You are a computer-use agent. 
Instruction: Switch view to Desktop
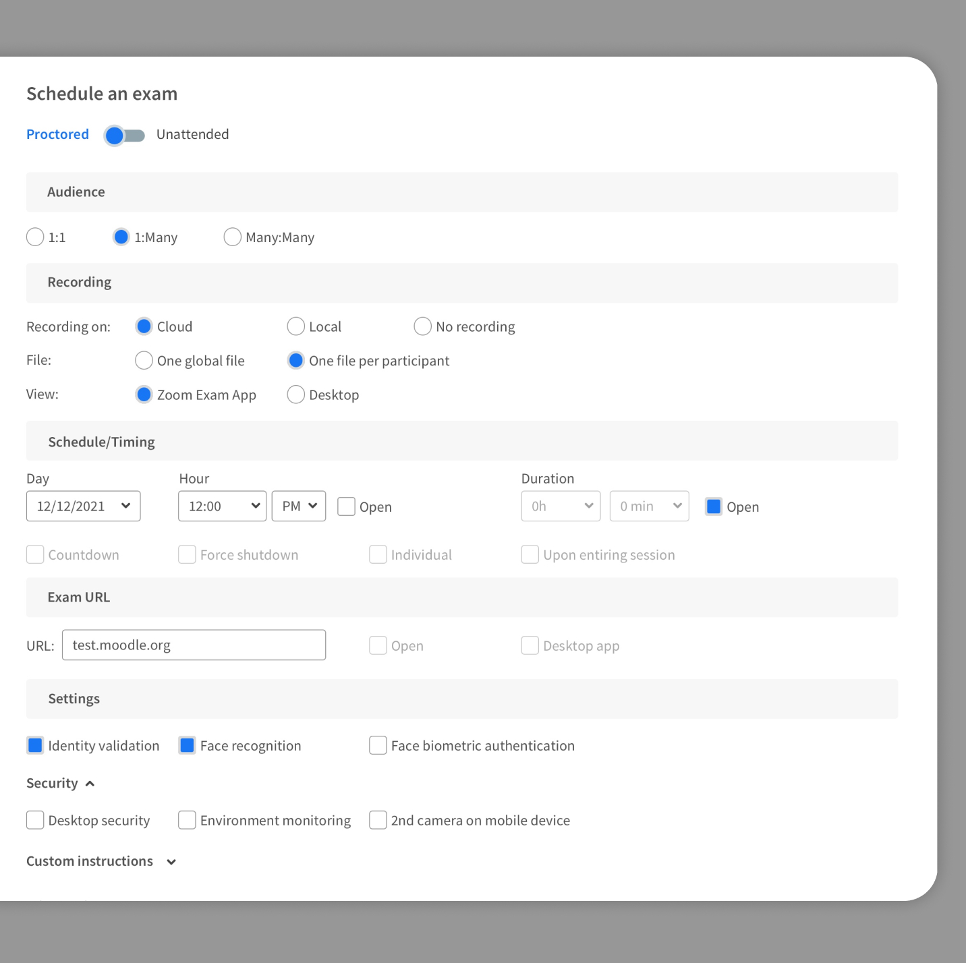coord(295,395)
